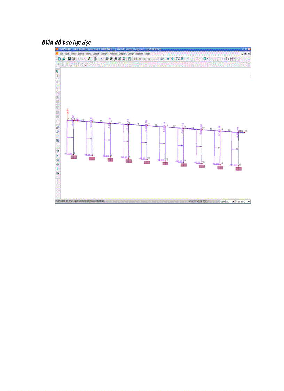Click the pencil refresh window icon
Screen dimensions: 284x391
click(89, 59)
